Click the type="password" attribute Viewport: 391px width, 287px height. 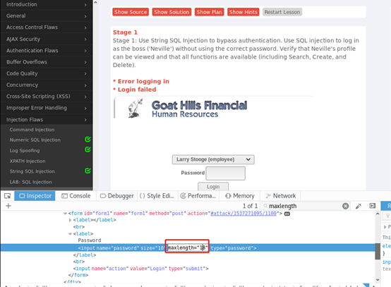pos(231,248)
